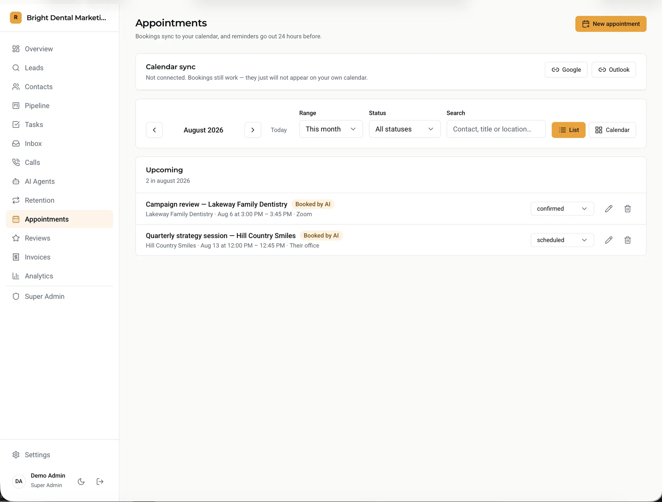The width and height of the screenshot is (662, 502).
Task: Edit Campaign review appointment with pencil icon
Action: (x=609, y=209)
